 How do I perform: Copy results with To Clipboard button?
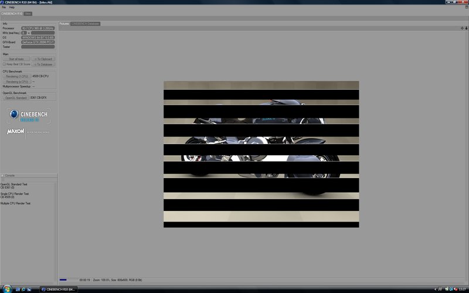coord(43,59)
